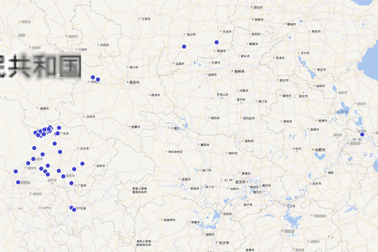Click the 洛阳市 label

click(212, 75)
